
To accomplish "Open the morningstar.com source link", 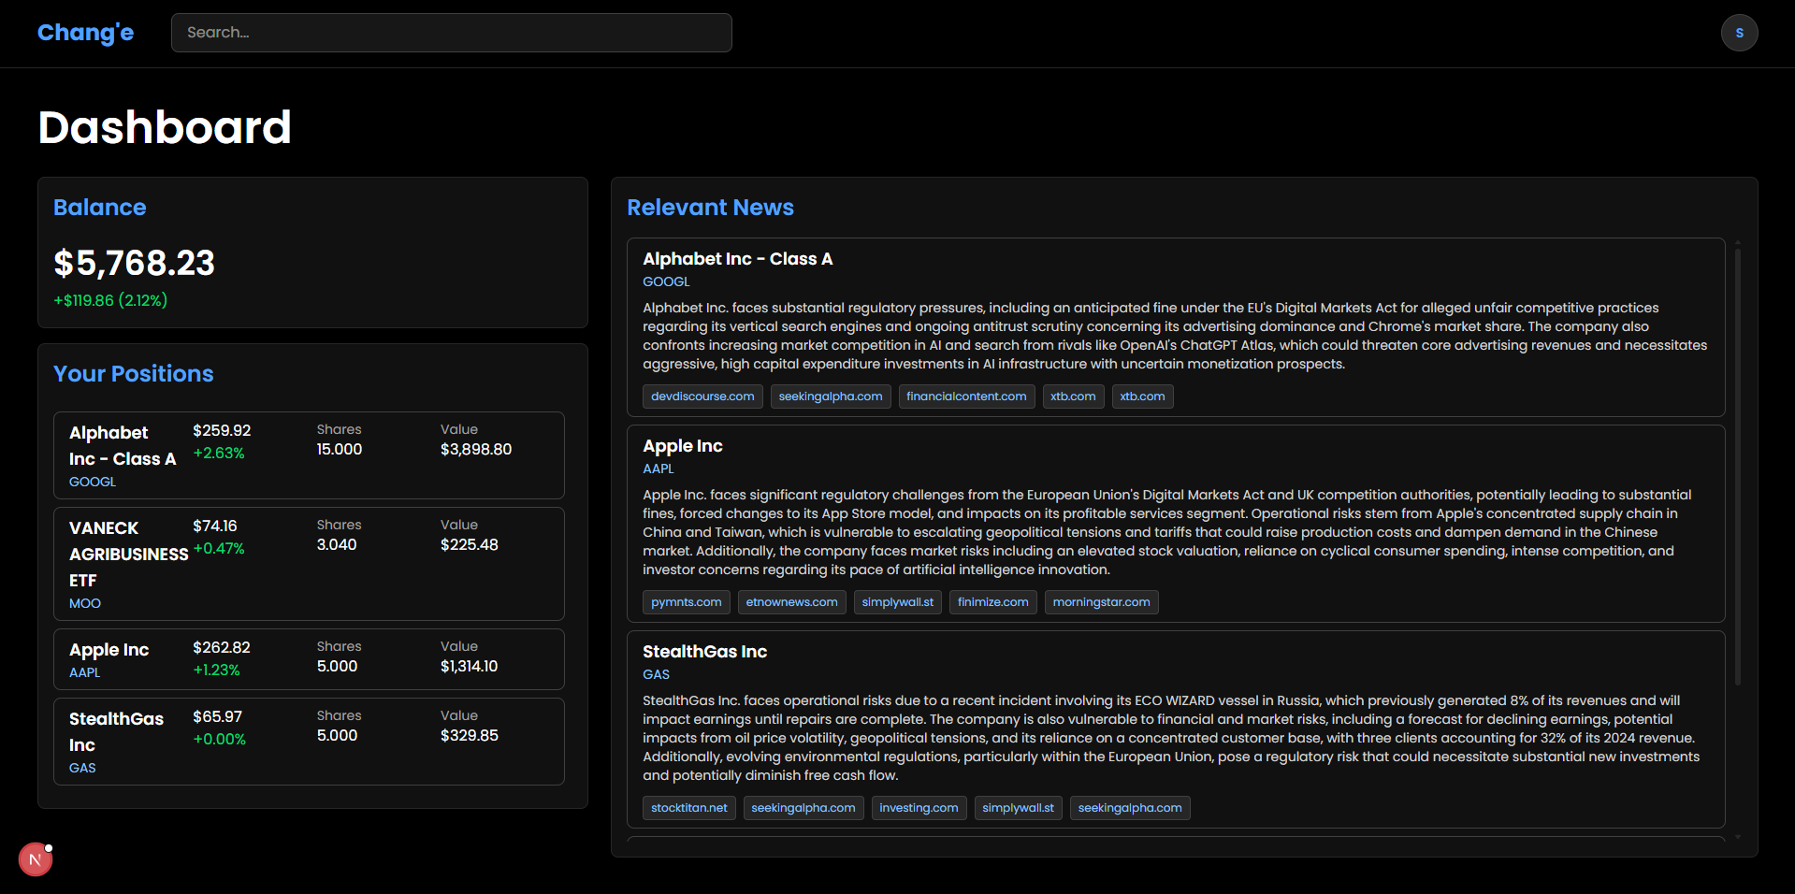I will coord(1101,602).
